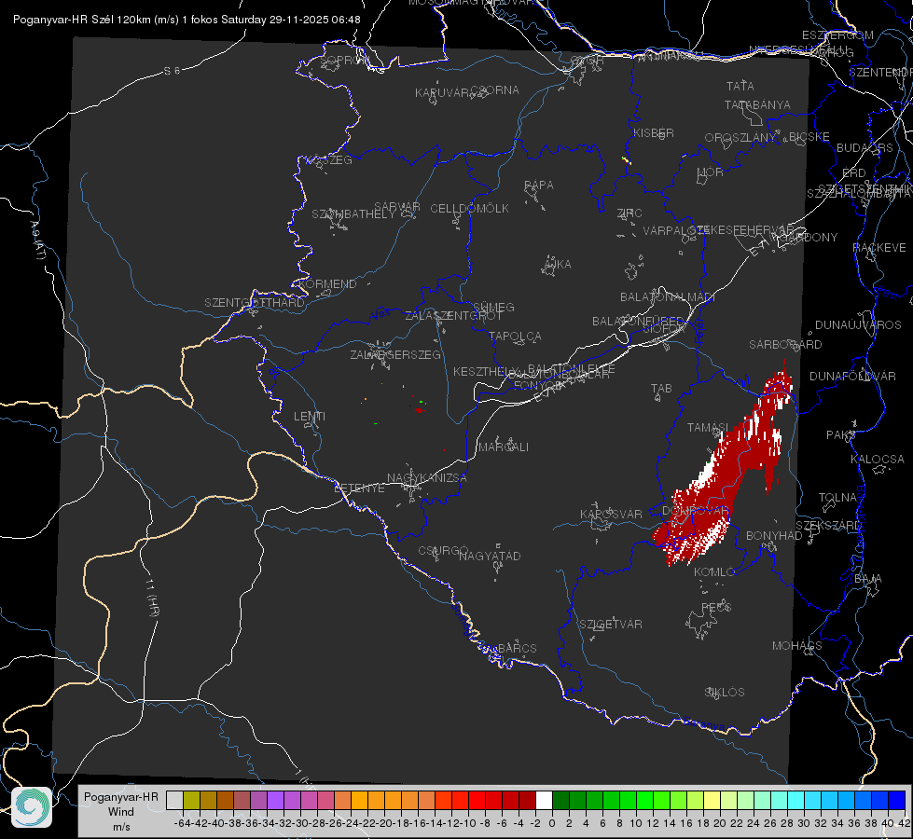913x839 pixels.
Task: Click the KISBER label
Action: [654, 132]
